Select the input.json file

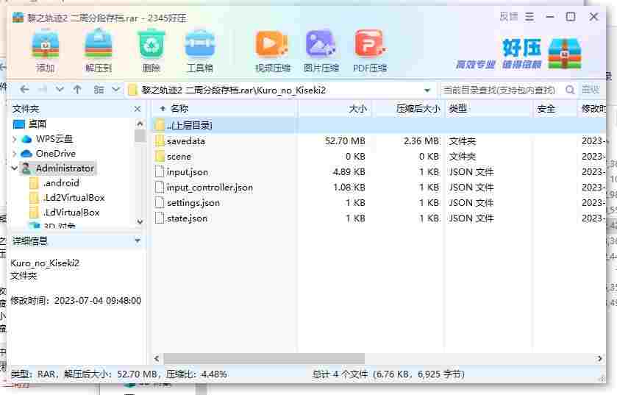coord(379,172)
